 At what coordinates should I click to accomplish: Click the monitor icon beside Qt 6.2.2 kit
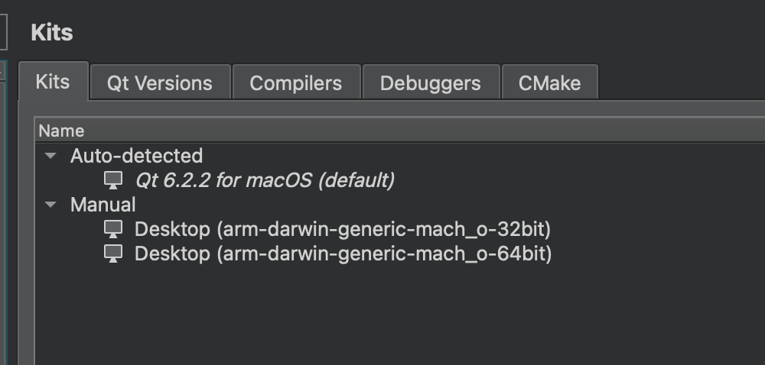[113, 180]
